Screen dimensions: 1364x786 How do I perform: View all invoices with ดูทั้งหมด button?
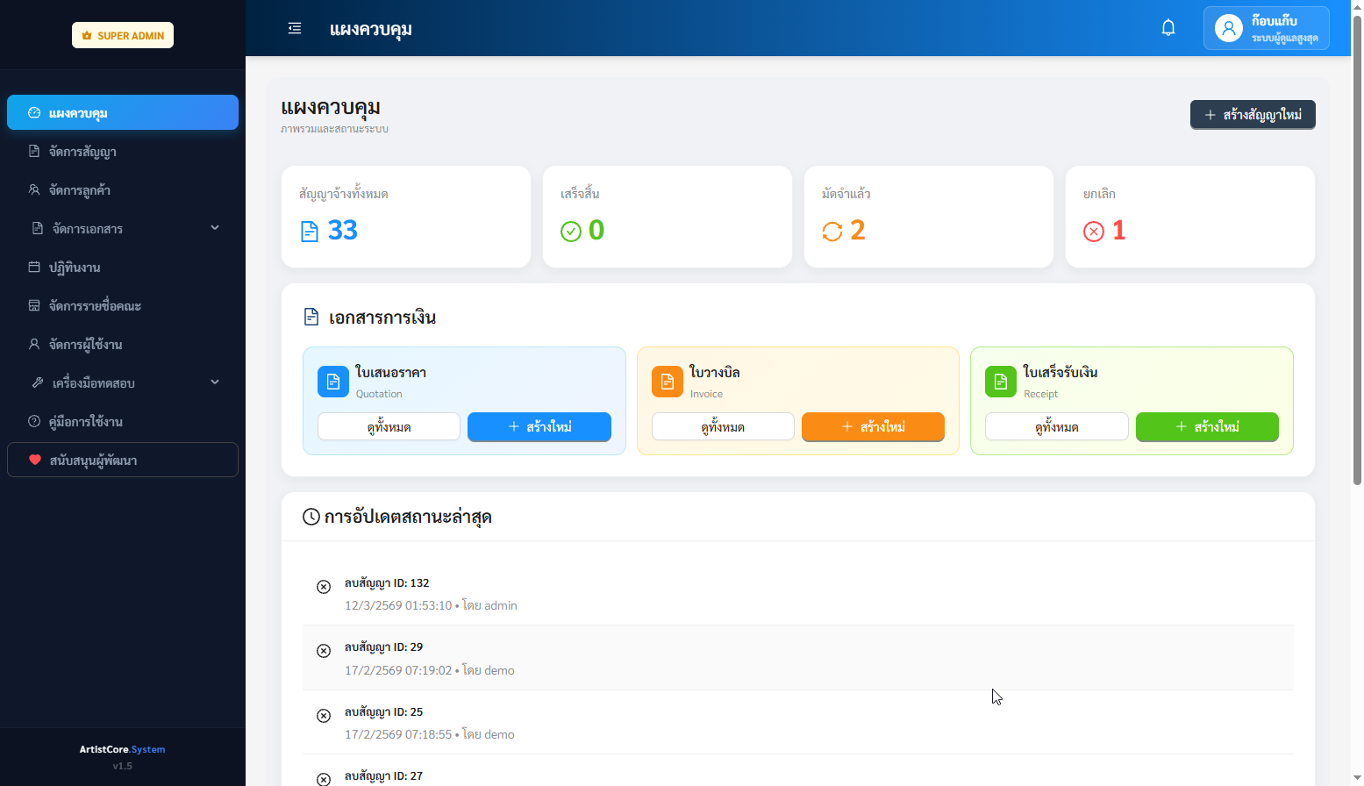(722, 427)
